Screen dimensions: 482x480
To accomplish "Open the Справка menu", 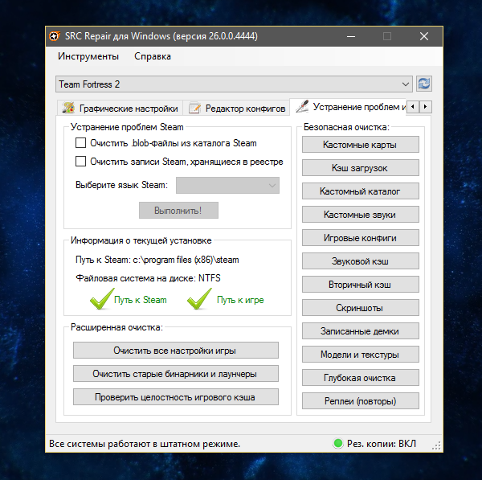I will tap(153, 56).
